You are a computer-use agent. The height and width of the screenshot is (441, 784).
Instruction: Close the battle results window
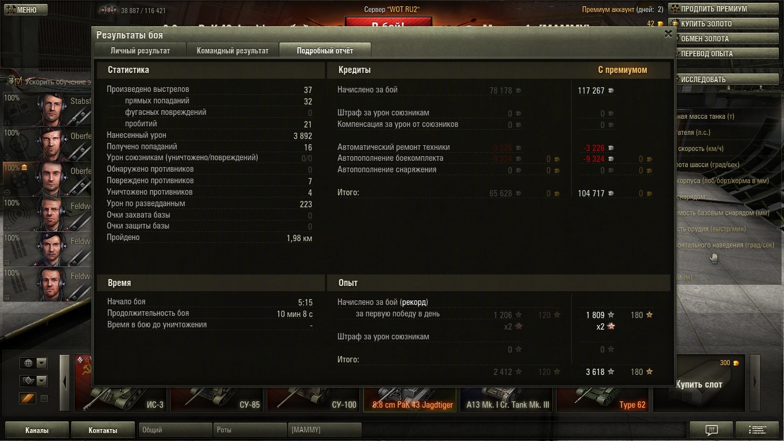pos(668,34)
